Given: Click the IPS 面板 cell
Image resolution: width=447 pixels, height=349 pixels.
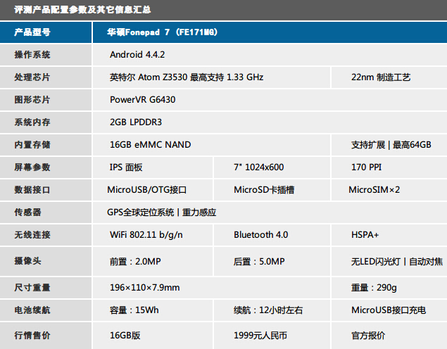Looking at the screenshot, I should tap(153, 167).
